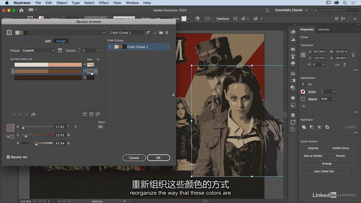The width and height of the screenshot is (361, 203).
Task: Flip horizontally in Transform section
Action: (x=337, y=65)
